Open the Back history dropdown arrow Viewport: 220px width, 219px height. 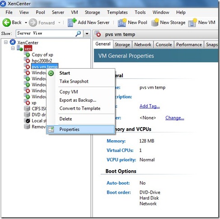click(x=26, y=23)
